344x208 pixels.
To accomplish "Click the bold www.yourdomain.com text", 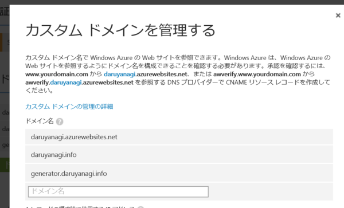I will tap(57, 74).
